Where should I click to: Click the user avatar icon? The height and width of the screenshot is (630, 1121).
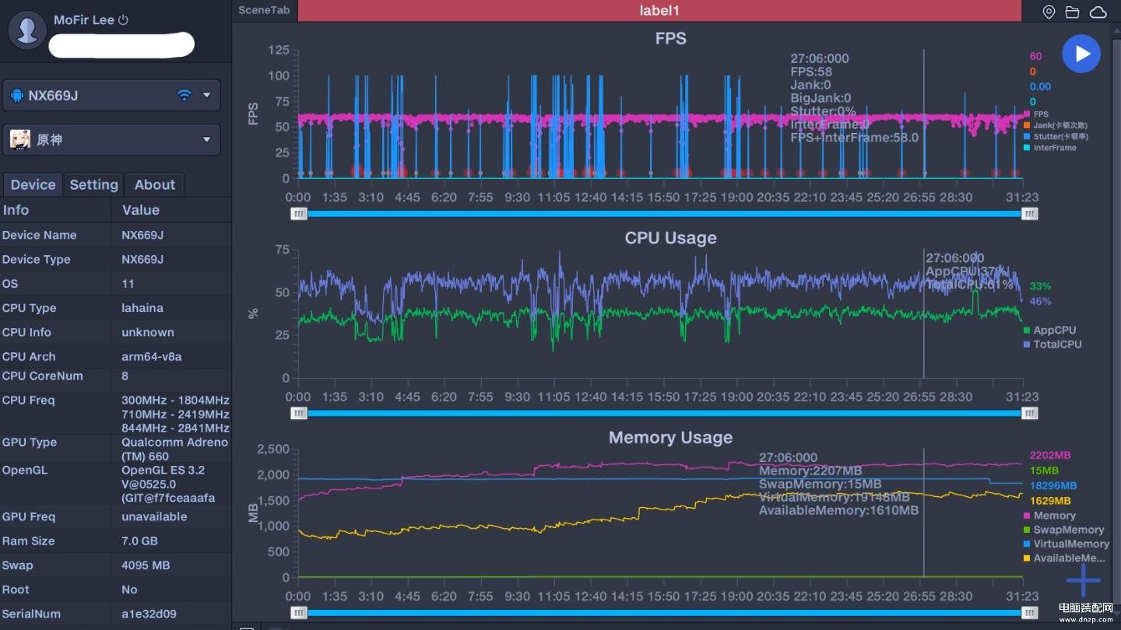[x=27, y=30]
